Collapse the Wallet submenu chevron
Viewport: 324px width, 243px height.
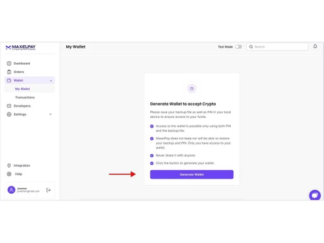pos(51,80)
